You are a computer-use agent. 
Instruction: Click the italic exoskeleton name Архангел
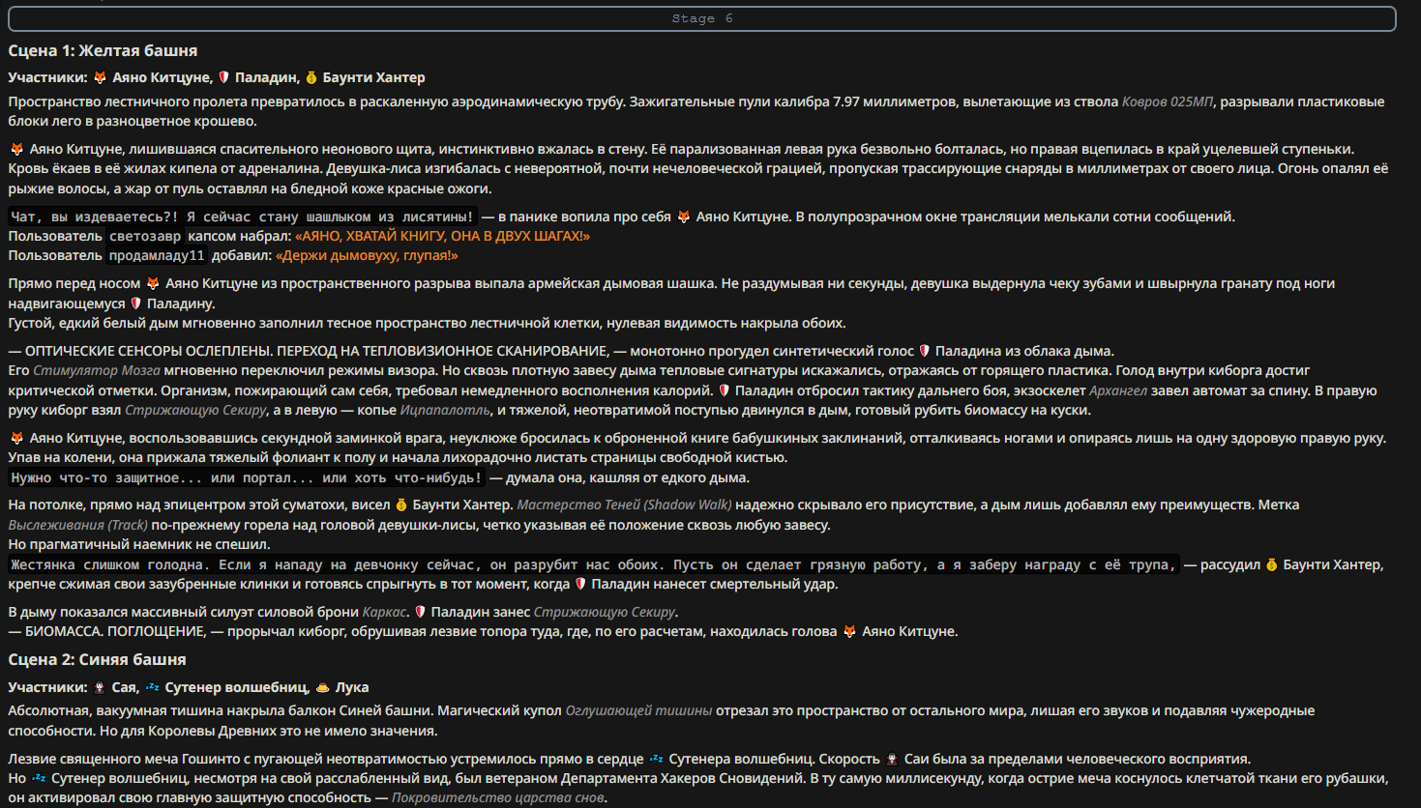(x=1118, y=390)
